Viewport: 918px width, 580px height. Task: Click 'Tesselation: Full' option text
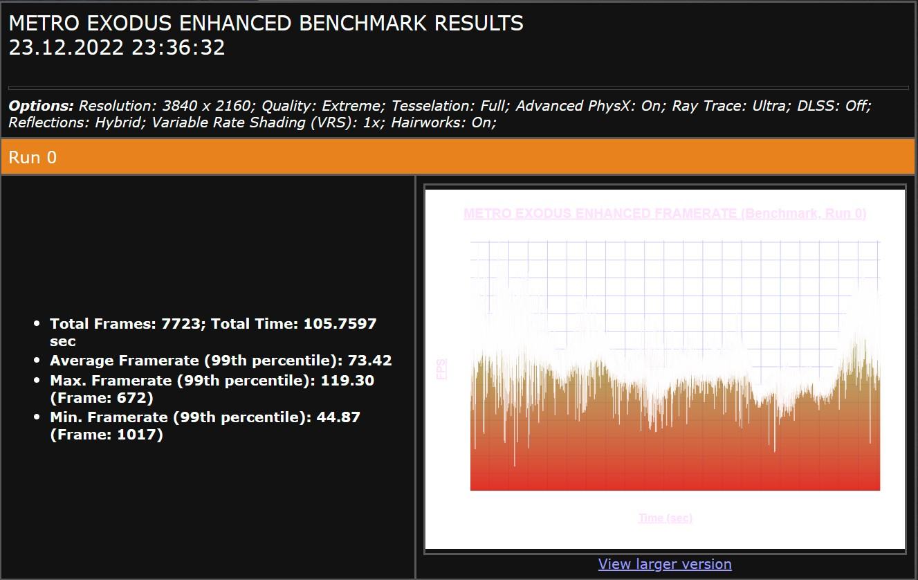[x=450, y=106]
